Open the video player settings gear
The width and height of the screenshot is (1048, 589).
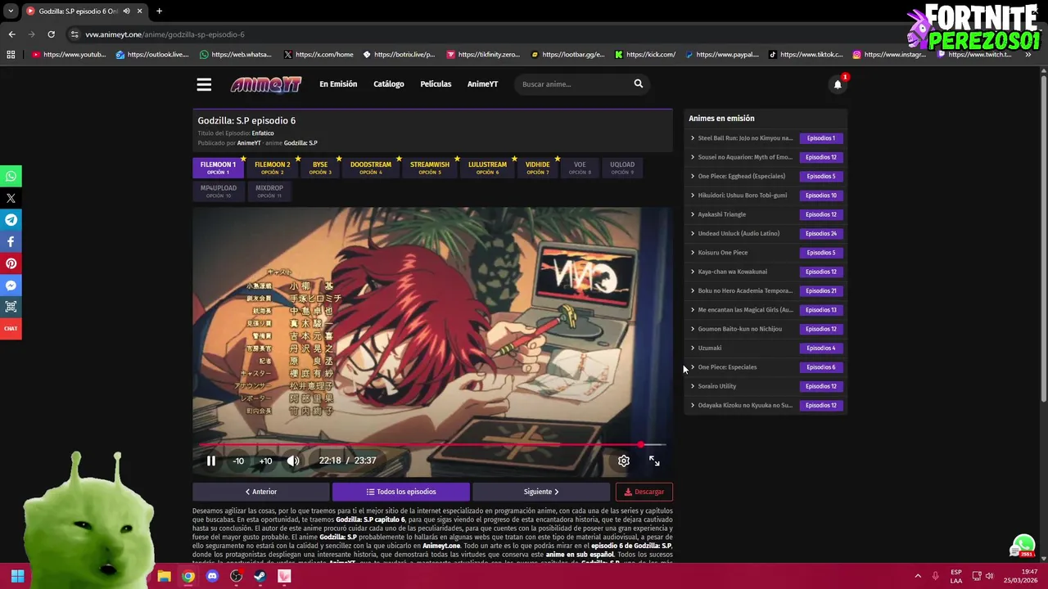pyautogui.click(x=624, y=461)
